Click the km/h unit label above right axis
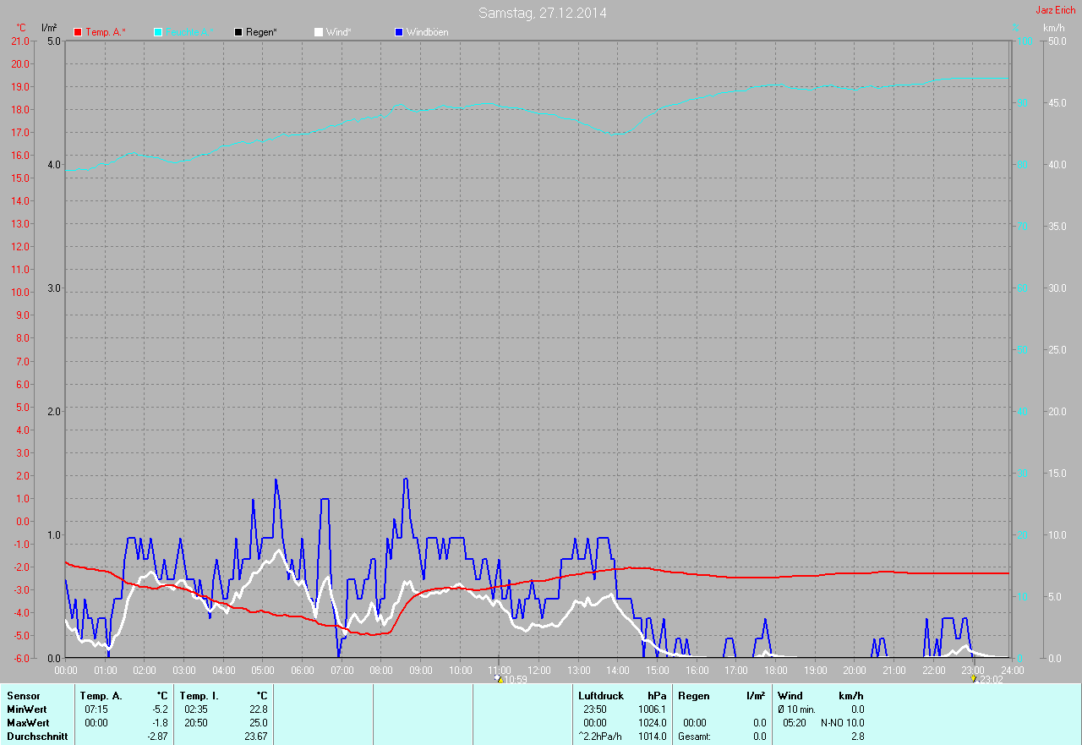The image size is (1082, 745). (x=1053, y=28)
